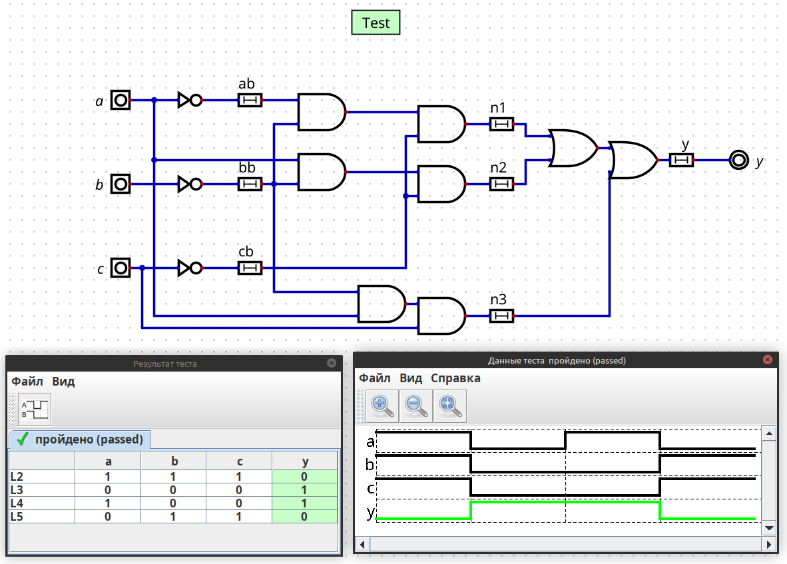Click column header b in results table
The width and height of the screenshot is (787, 564).
tap(174, 461)
